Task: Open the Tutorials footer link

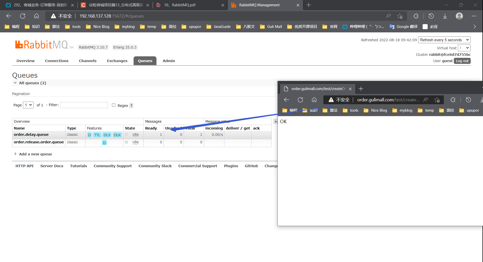Action: (78, 166)
